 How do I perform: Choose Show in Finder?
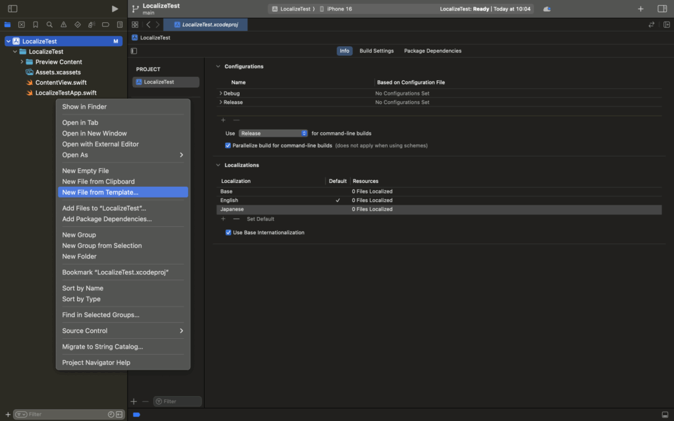point(123,107)
